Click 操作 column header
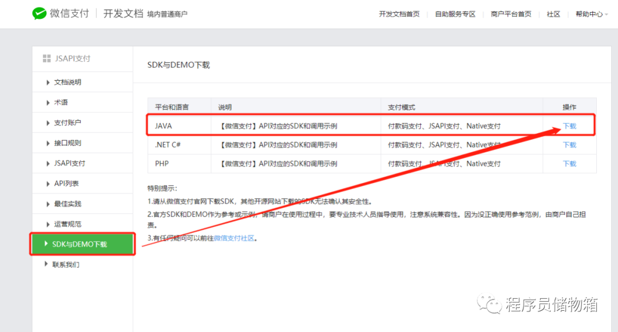This screenshot has height=332, width=618. click(x=569, y=107)
